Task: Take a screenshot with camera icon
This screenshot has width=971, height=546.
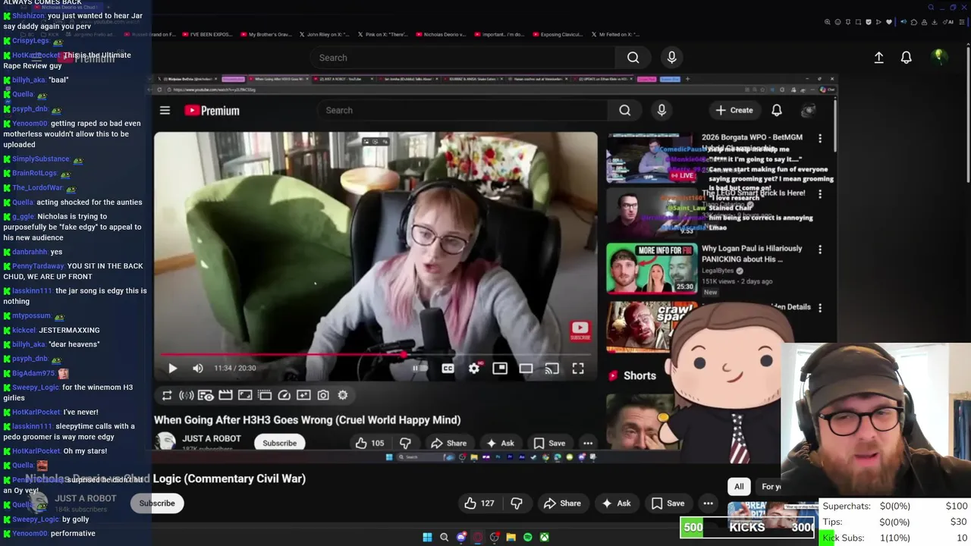Action: coord(323,395)
